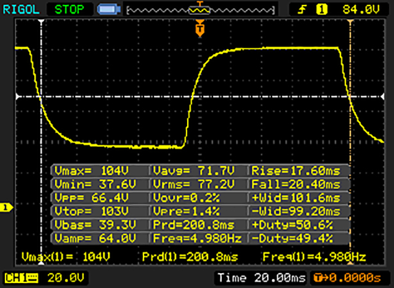Select the Time 20.00ms timebase readout

(x=260, y=276)
